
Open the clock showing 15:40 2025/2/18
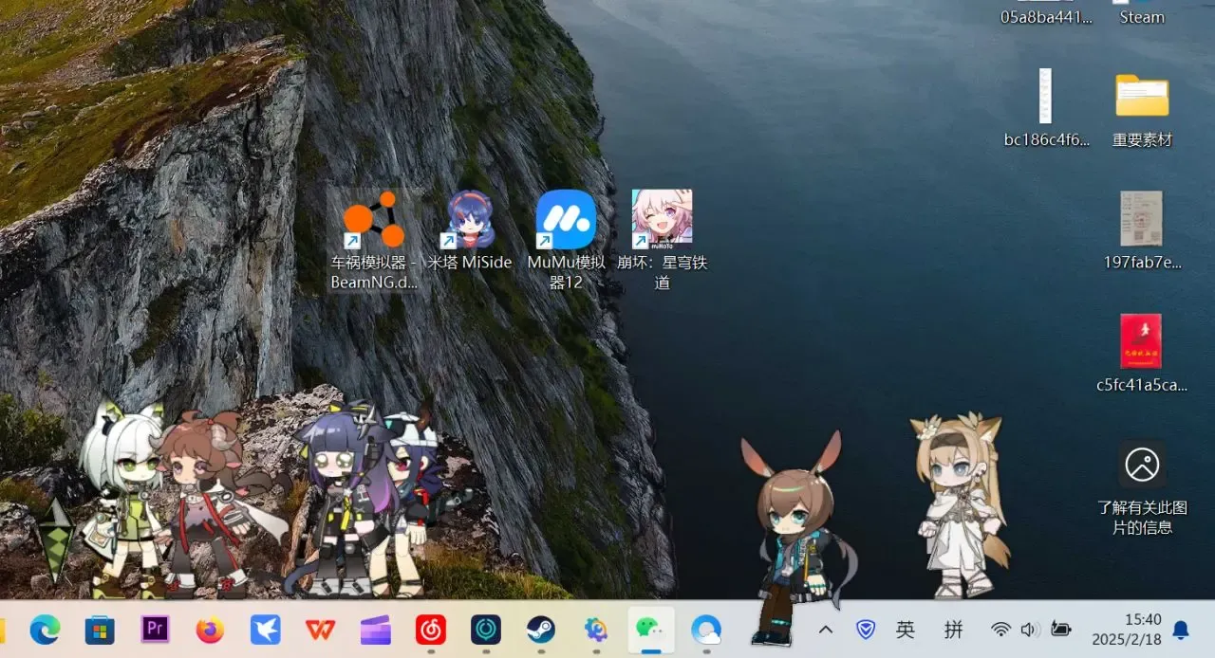point(1127,630)
